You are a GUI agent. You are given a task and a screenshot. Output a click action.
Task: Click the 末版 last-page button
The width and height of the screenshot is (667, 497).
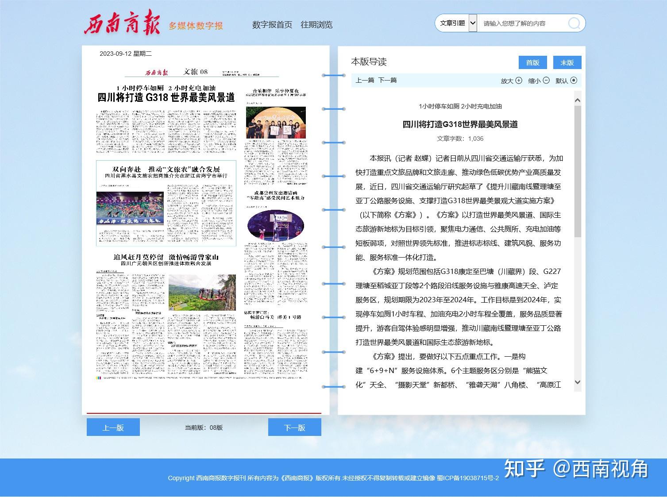[567, 62]
